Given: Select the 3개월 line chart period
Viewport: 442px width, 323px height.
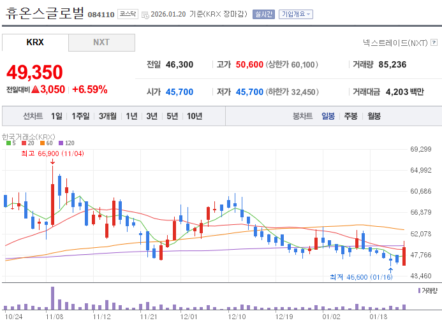Looking at the screenshot, I should pyautogui.click(x=107, y=116).
